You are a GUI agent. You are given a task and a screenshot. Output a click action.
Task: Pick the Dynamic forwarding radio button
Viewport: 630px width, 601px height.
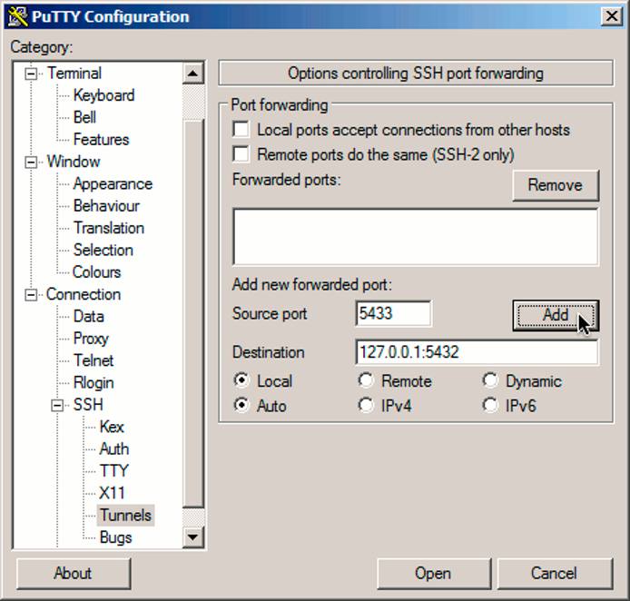[x=490, y=380]
